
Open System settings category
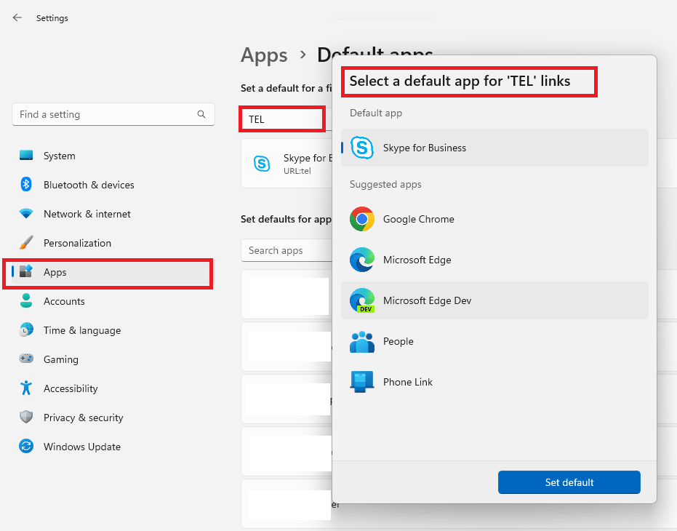(113, 156)
